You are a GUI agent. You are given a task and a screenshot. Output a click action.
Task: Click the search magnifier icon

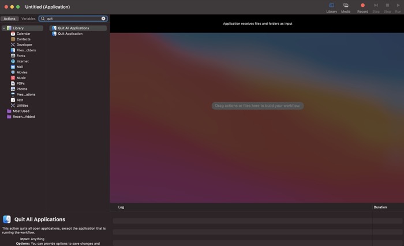pyautogui.click(x=43, y=18)
